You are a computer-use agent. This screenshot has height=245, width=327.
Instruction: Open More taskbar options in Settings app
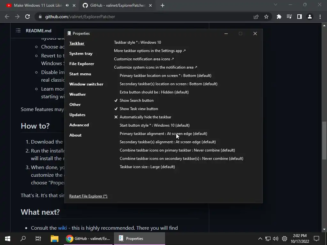tap(150, 51)
